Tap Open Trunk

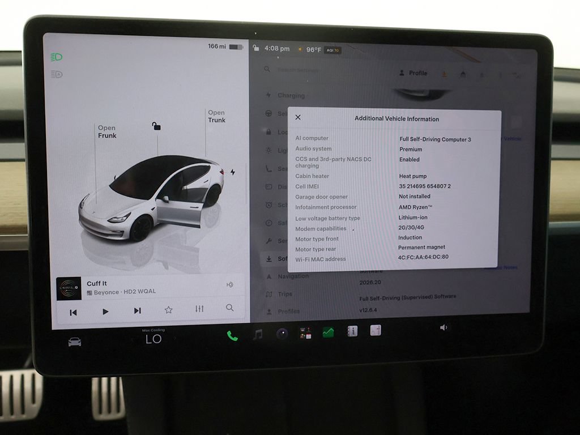click(216, 116)
